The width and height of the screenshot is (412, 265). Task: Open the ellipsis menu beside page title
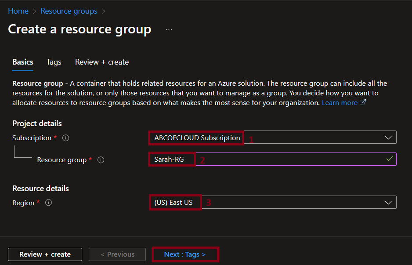click(x=169, y=29)
